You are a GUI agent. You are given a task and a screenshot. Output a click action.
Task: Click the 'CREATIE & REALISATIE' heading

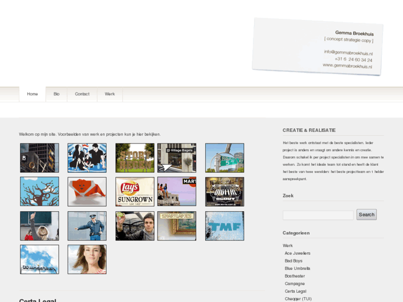[x=309, y=130]
